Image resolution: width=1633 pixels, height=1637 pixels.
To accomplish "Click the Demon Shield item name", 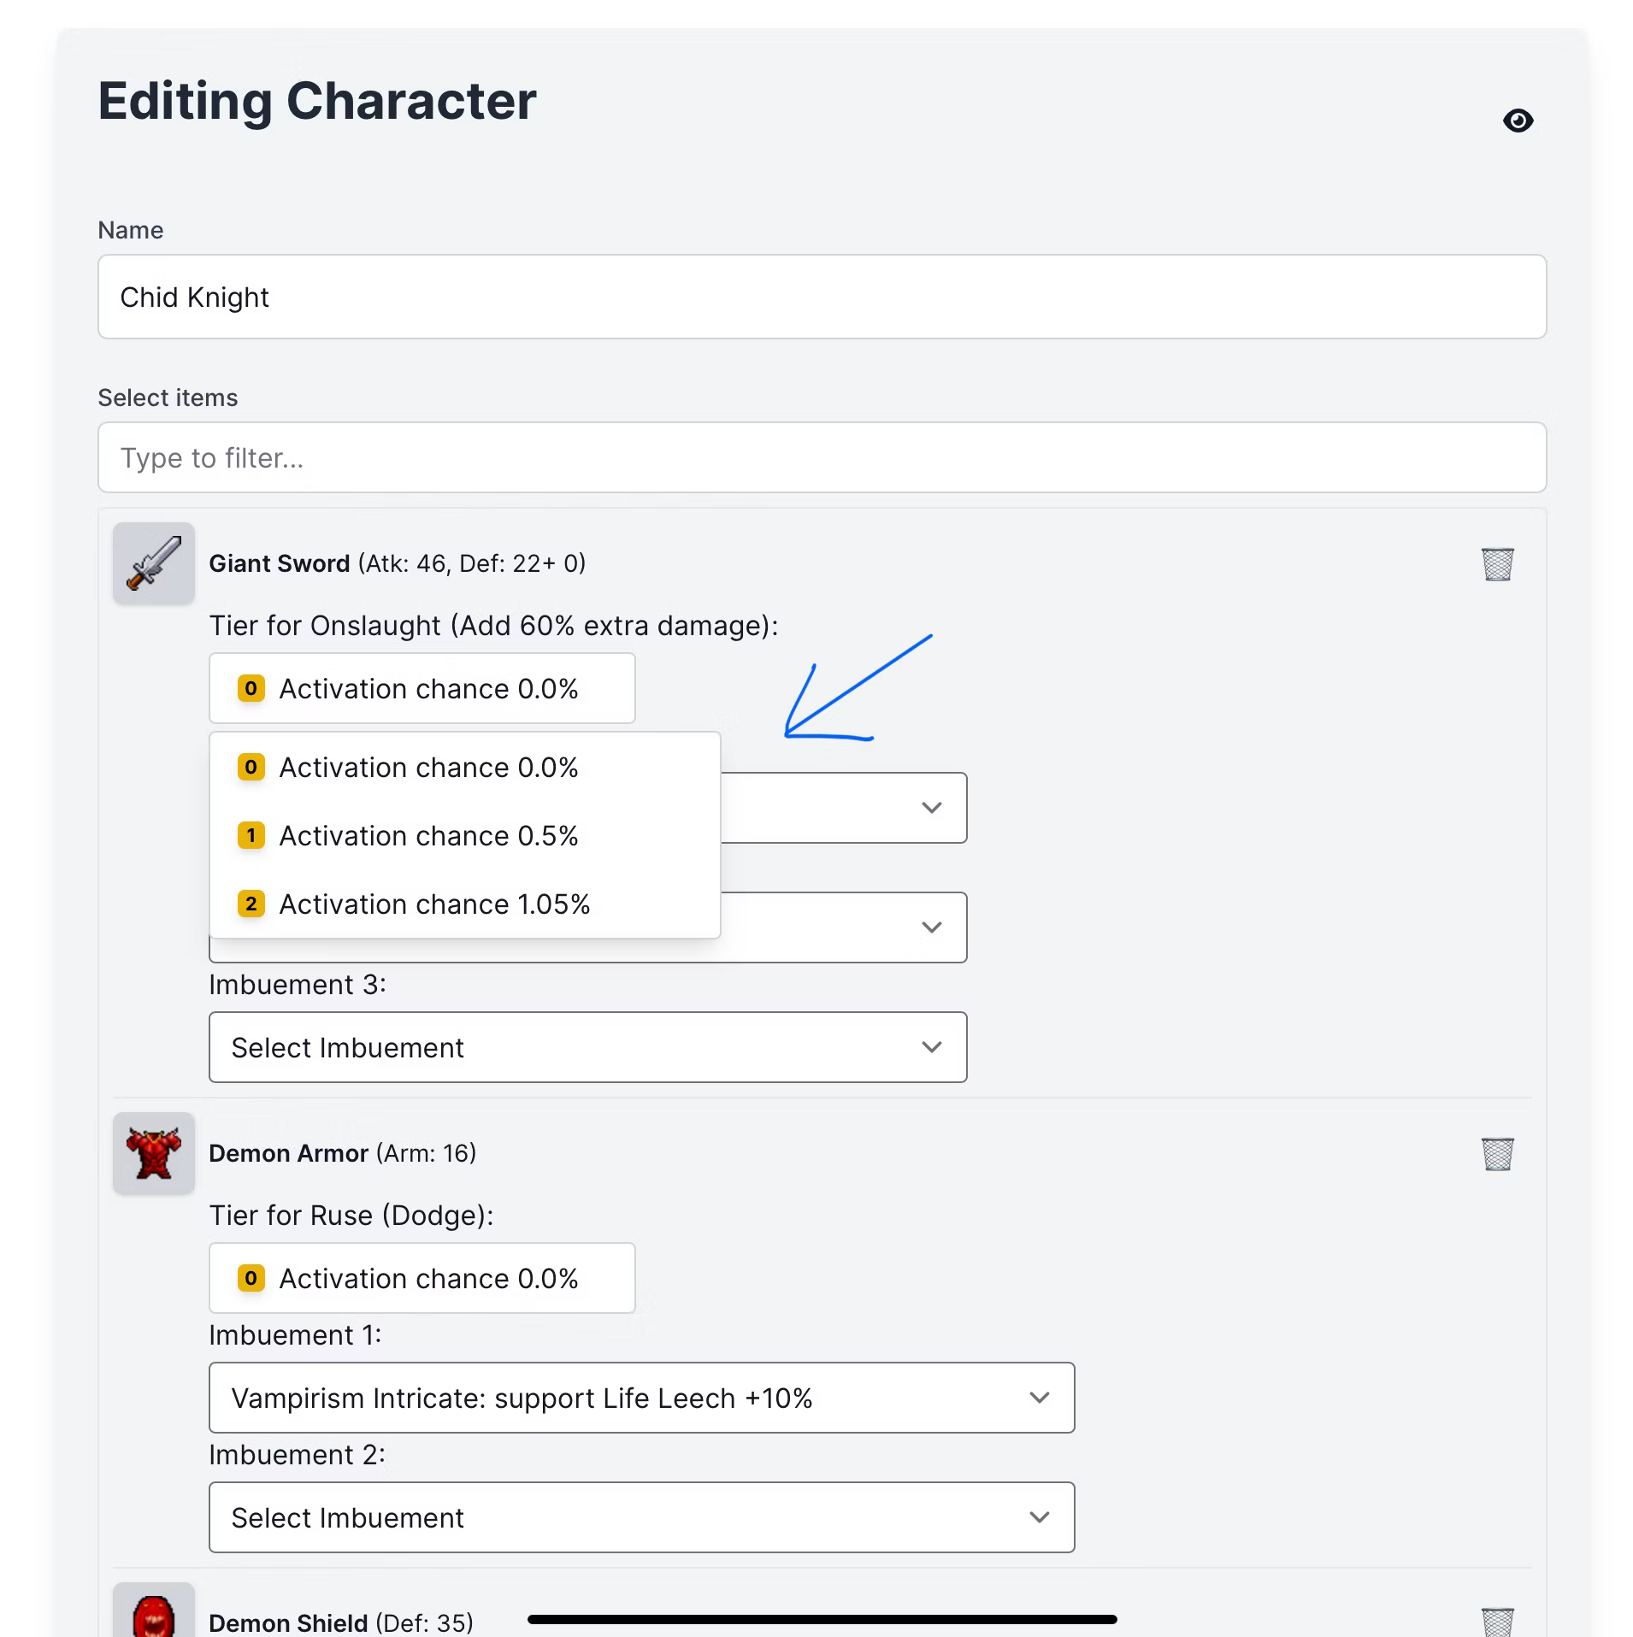I will coord(288,1622).
